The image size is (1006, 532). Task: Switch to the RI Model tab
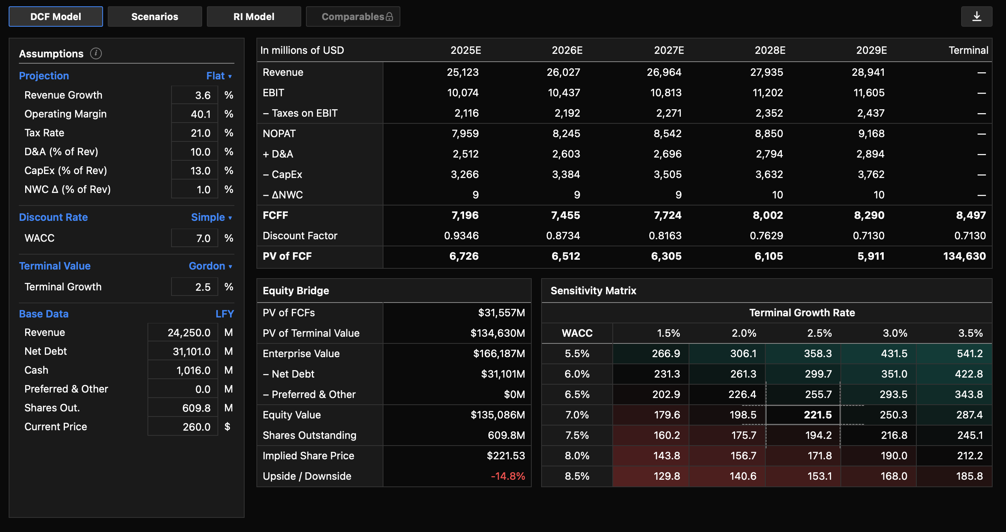coord(254,17)
